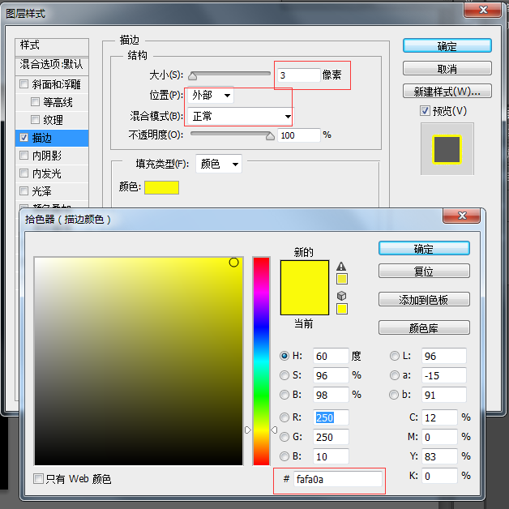Image resolution: width=509 pixels, height=509 pixels.
Task: Click the C cyan percentage field 12
Action: 439,417
